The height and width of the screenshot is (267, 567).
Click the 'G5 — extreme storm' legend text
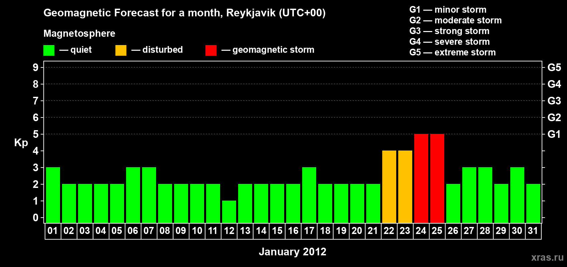[453, 52]
